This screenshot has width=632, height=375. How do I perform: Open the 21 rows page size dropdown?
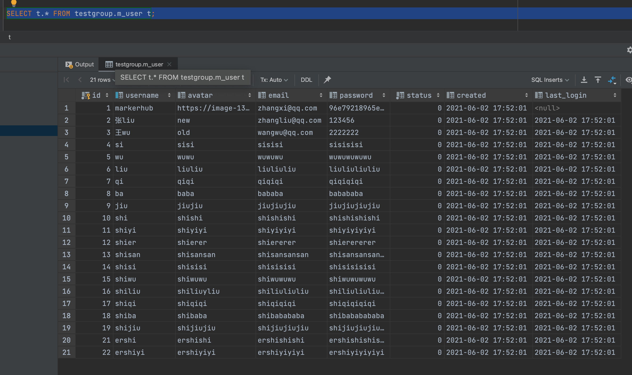[x=102, y=80]
